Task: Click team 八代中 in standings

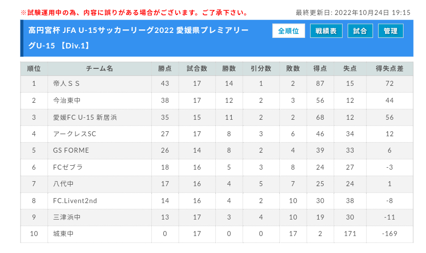Action: point(63,184)
